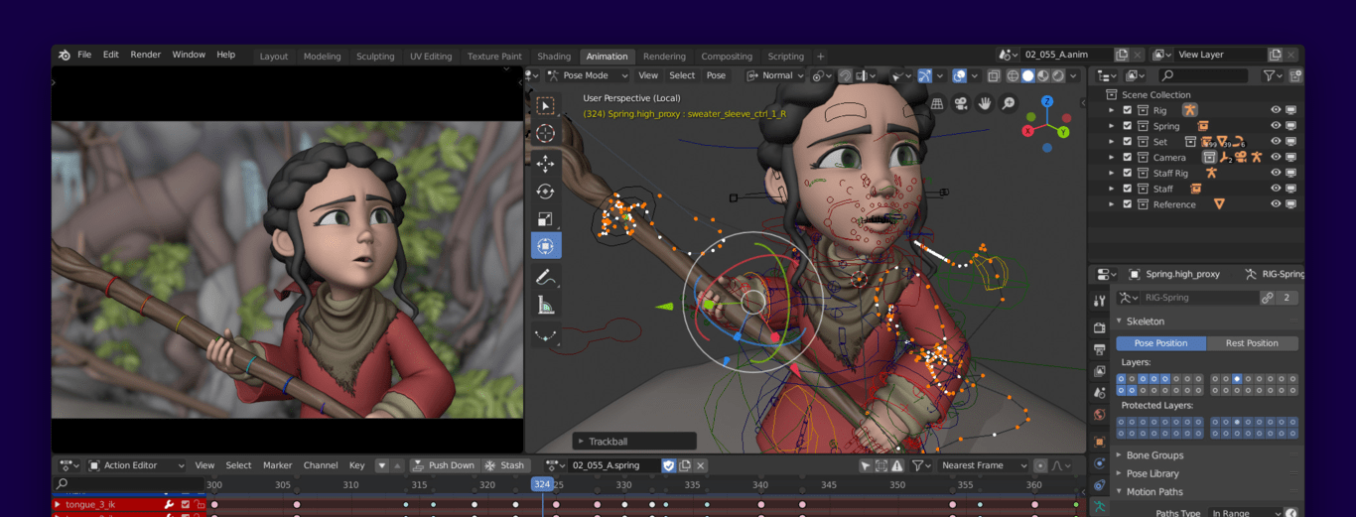Click the Push Down button
The width and height of the screenshot is (1356, 517).
click(x=444, y=465)
